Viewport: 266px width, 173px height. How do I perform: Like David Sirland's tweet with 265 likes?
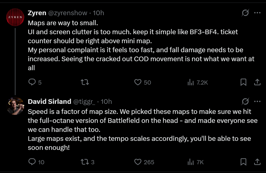144,162
